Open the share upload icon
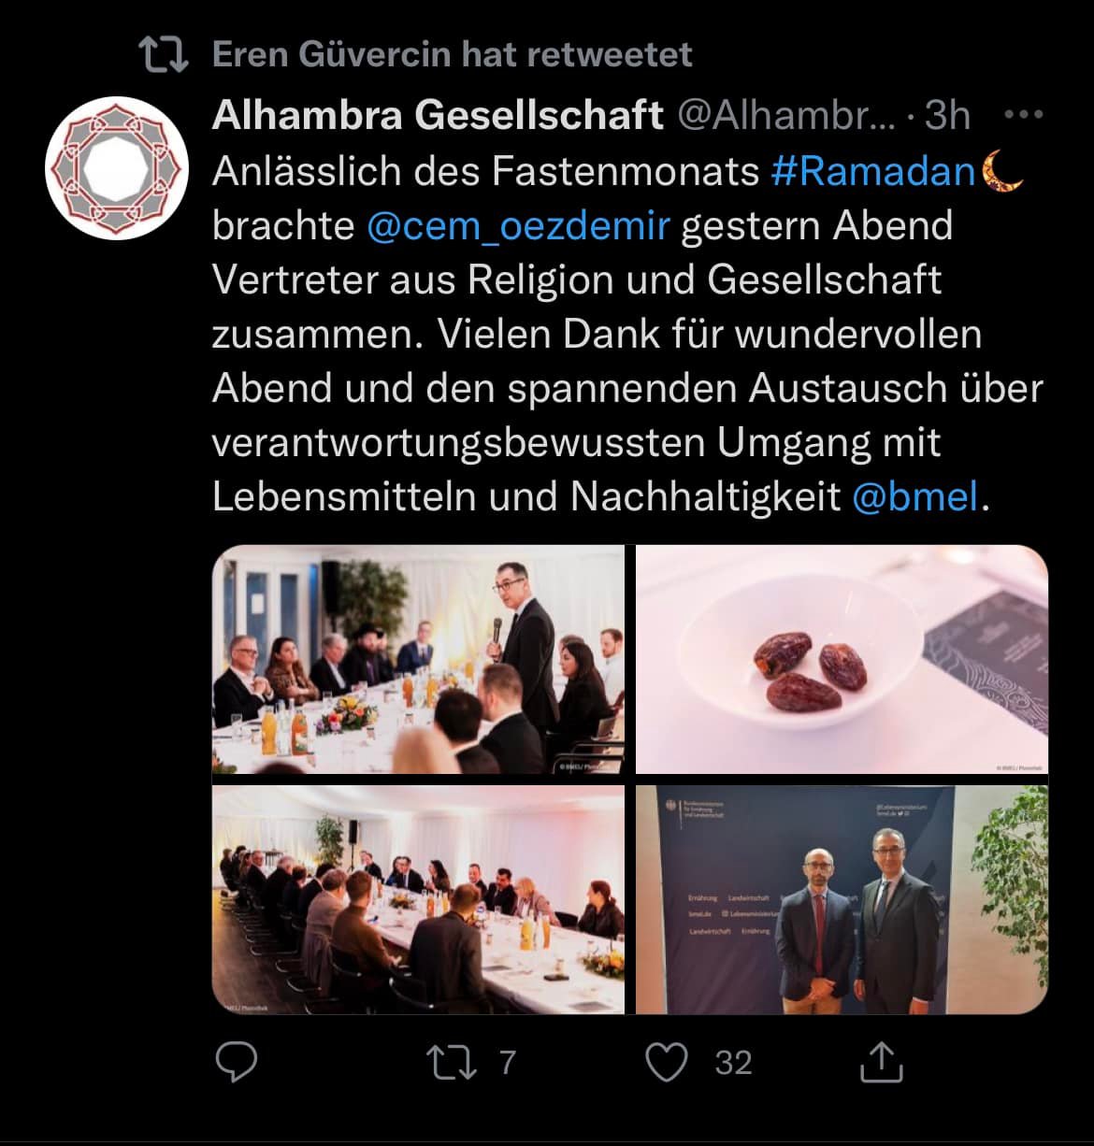The height and width of the screenshot is (1146, 1094). coord(881,1061)
